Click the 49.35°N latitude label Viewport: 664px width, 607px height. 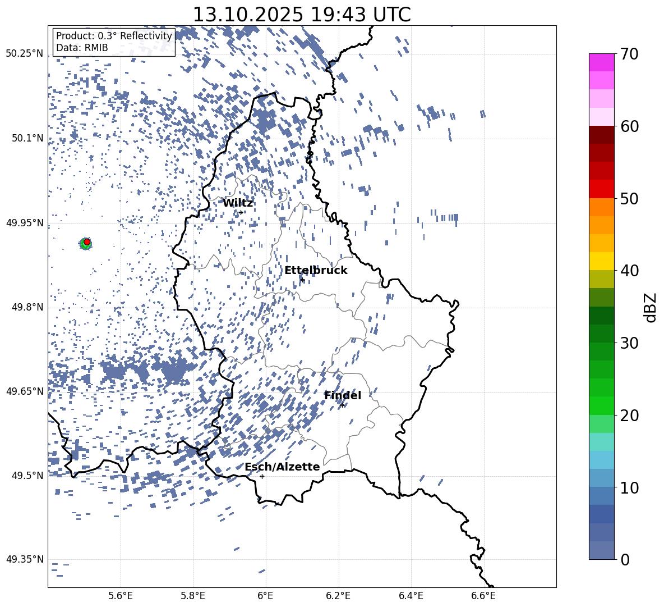click(x=25, y=559)
